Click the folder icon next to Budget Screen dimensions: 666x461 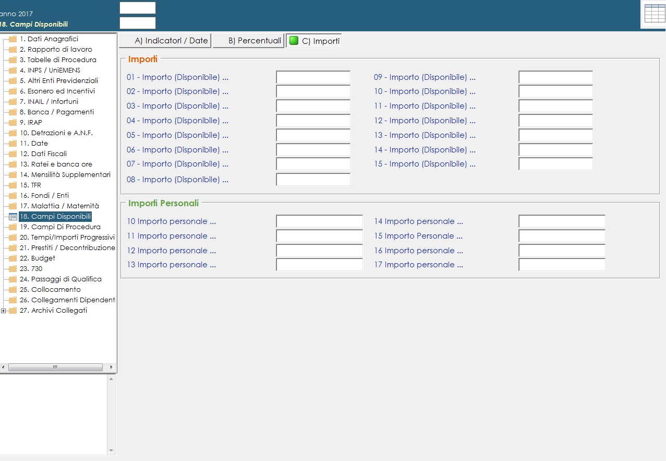13,258
